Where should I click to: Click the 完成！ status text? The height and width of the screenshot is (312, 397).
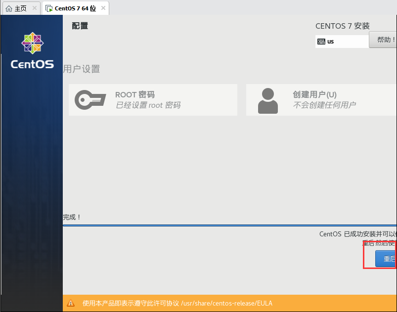pyautogui.click(x=72, y=217)
